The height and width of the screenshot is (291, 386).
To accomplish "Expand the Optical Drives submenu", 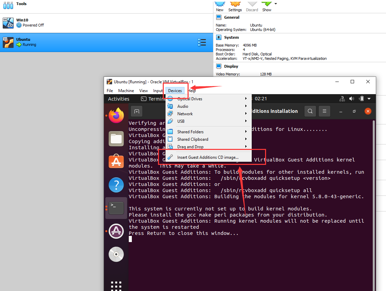I will pos(209,99).
